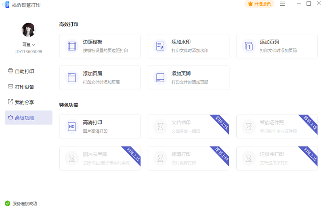Open the 添加页脚 card title
The width and height of the screenshot is (323, 215).
(181, 74)
